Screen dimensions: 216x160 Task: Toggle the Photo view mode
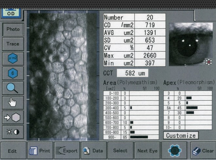[x=13, y=29]
